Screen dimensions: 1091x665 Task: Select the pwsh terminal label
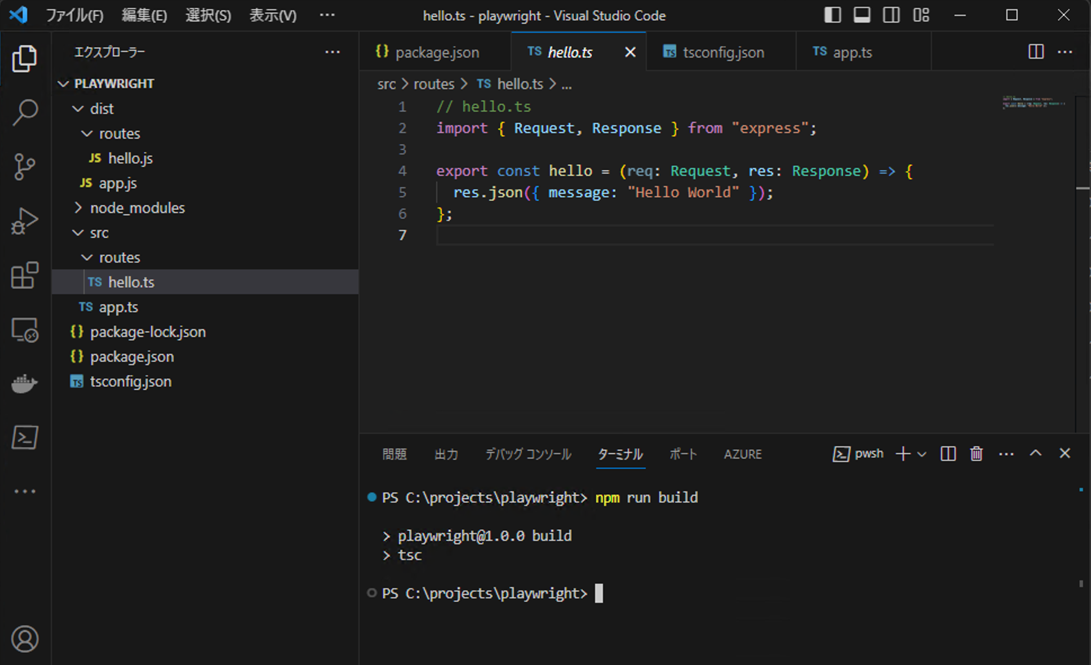pyautogui.click(x=858, y=454)
